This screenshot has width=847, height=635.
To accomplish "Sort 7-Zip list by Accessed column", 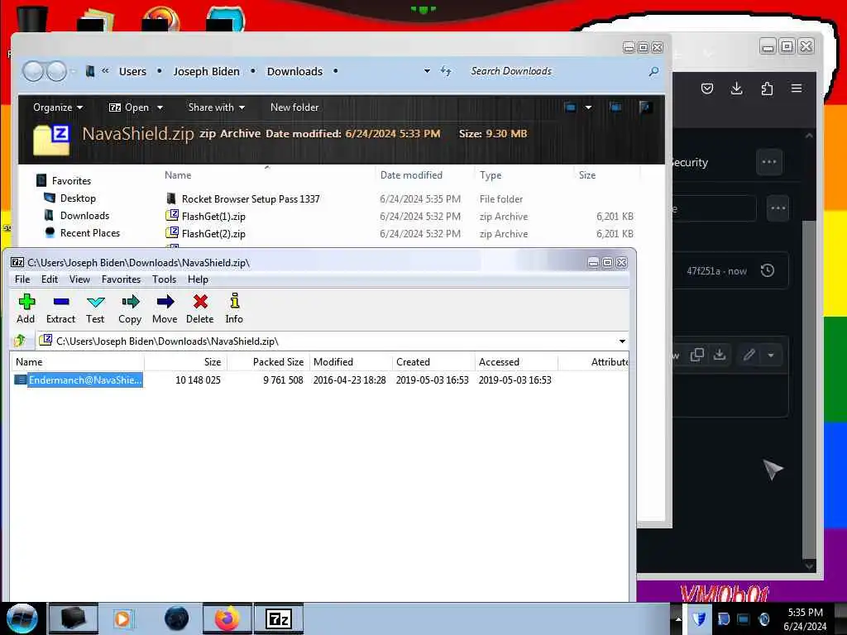I will click(x=516, y=362).
